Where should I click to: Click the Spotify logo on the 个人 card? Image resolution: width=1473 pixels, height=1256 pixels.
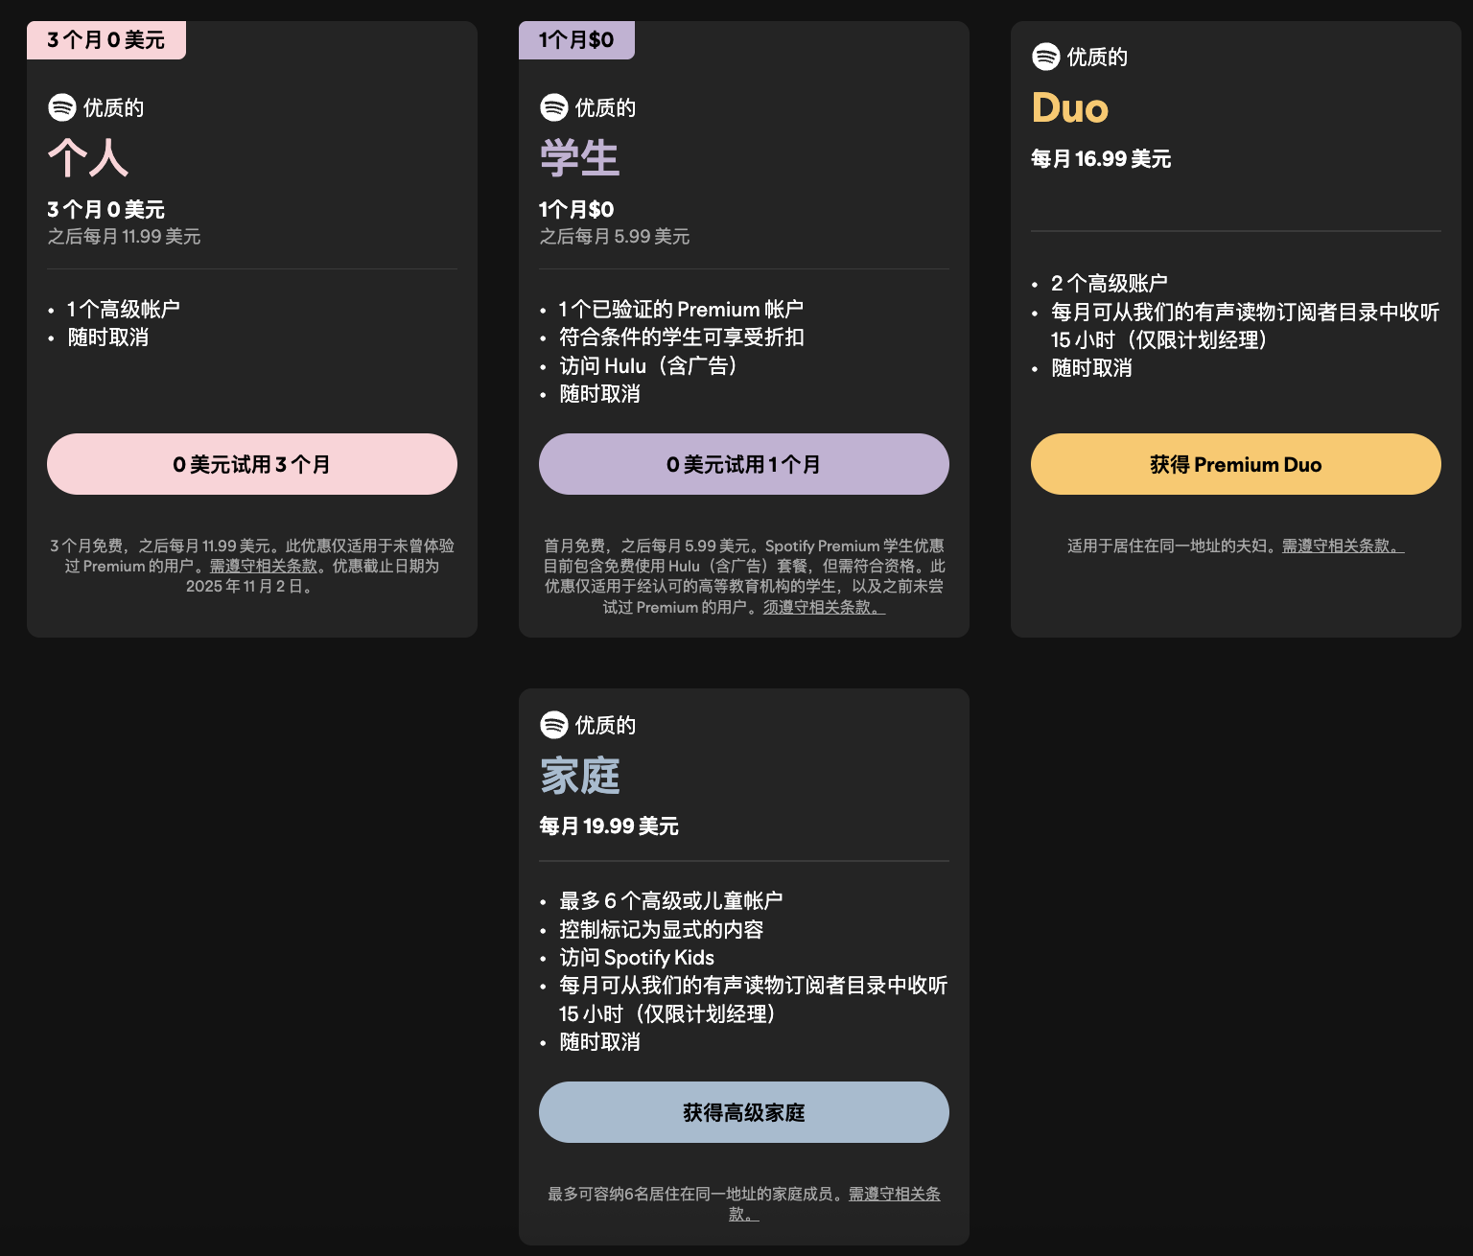coord(61,107)
